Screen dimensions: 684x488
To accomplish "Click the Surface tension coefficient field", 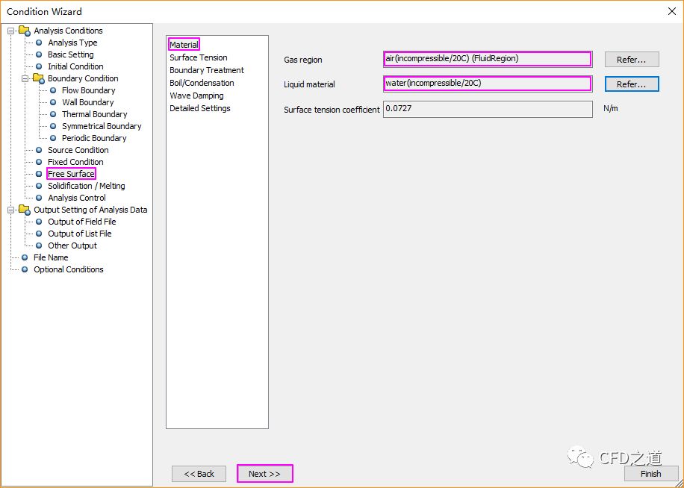I will pyautogui.click(x=487, y=109).
